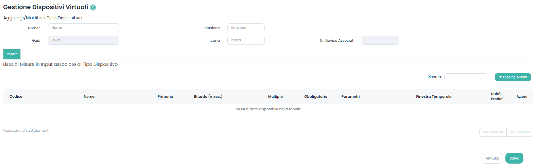Go to Successivo page
The image size is (537, 168).
pos(520,132)
